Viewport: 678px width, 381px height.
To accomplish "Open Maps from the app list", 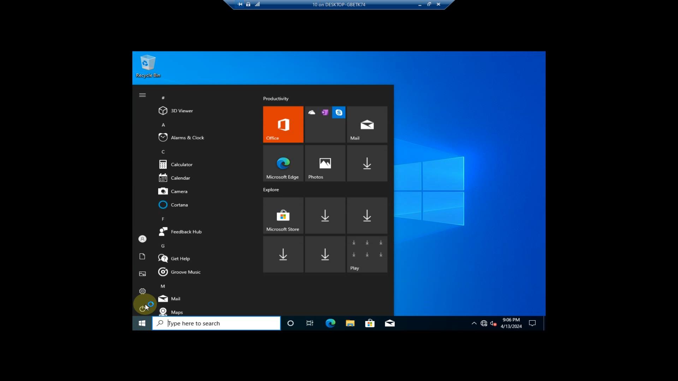I will [205, 312].
